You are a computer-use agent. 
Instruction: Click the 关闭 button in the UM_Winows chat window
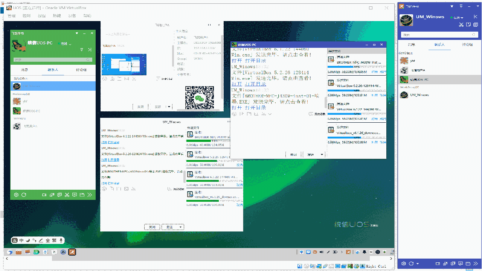click(x=152, y=227)
